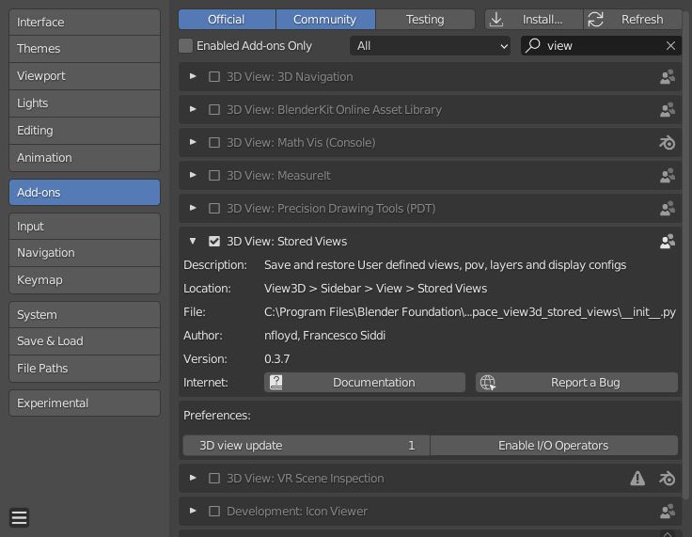Expand Math Vis (Console) details
692x537 pixels.
193,142
